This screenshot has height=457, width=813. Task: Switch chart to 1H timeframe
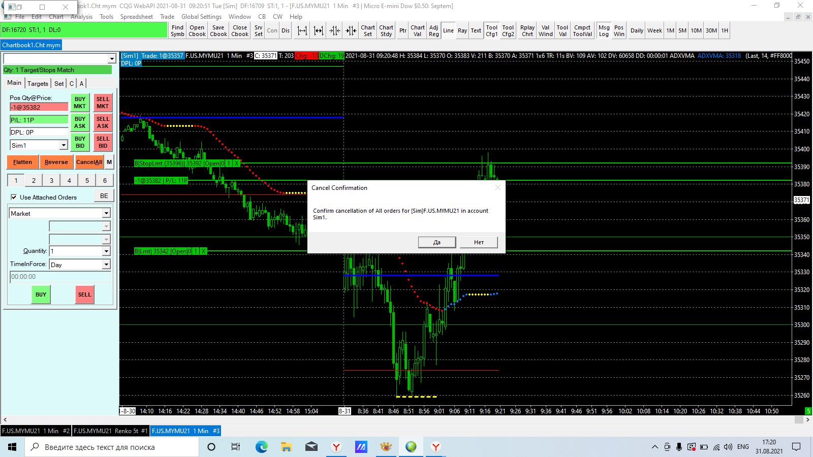(x=725, y=30)
